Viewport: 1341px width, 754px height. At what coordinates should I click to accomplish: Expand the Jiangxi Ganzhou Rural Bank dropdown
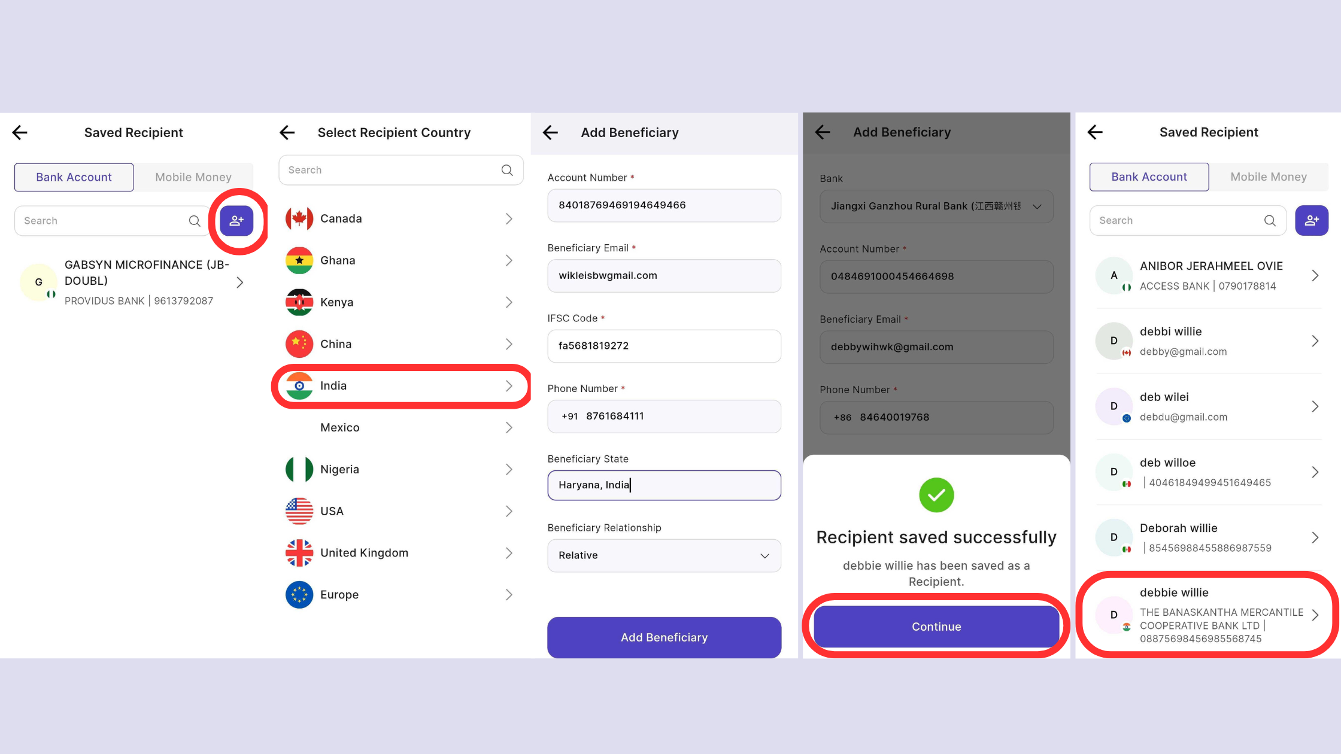[936, 206]
